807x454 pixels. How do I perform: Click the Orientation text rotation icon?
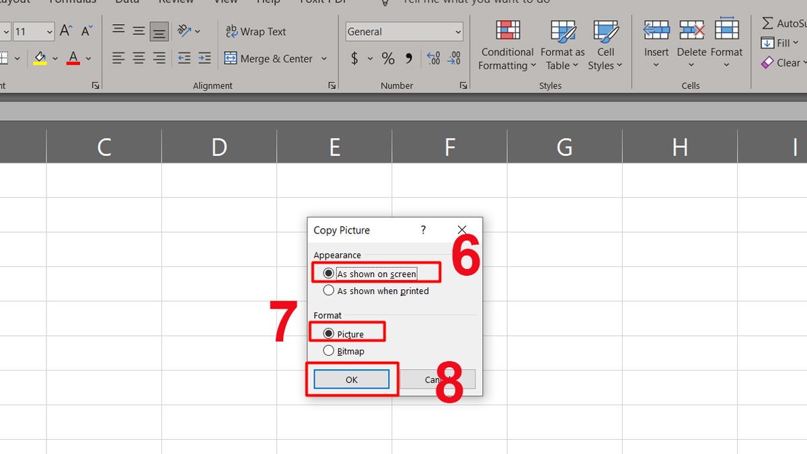click(184, 31)
